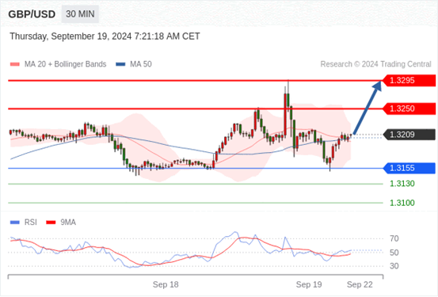The image size is (438, 297).
Task: Click the 1.3295 resistance price tag
Action: pos(409,81)
